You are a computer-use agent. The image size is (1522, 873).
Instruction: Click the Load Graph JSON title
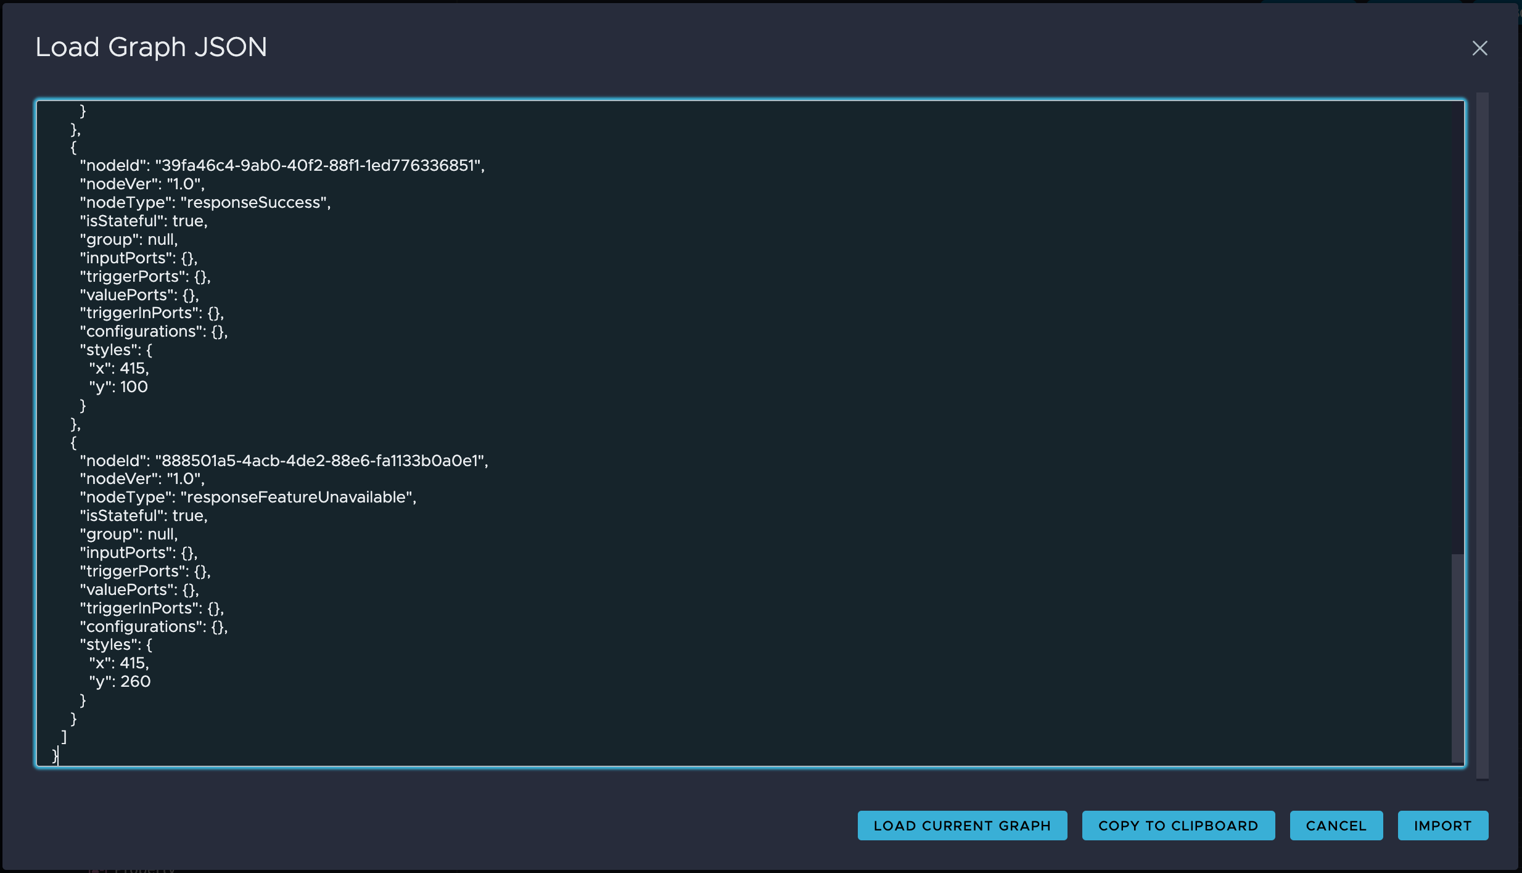pos(151,47)
